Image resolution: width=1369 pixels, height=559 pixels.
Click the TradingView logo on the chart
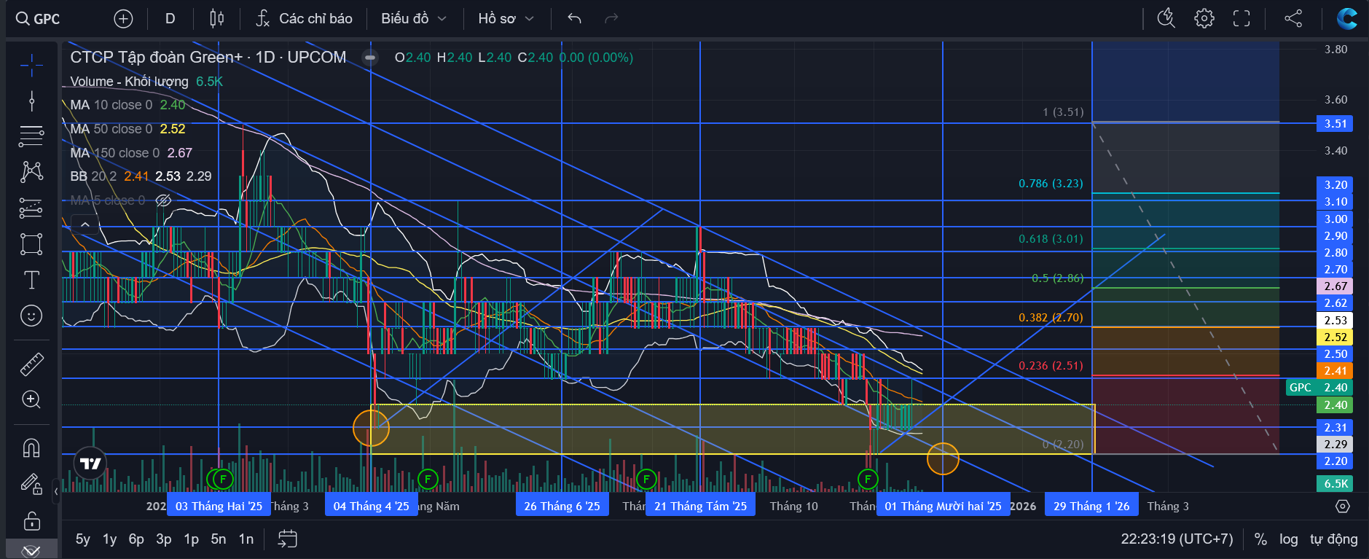coord(90,464)
